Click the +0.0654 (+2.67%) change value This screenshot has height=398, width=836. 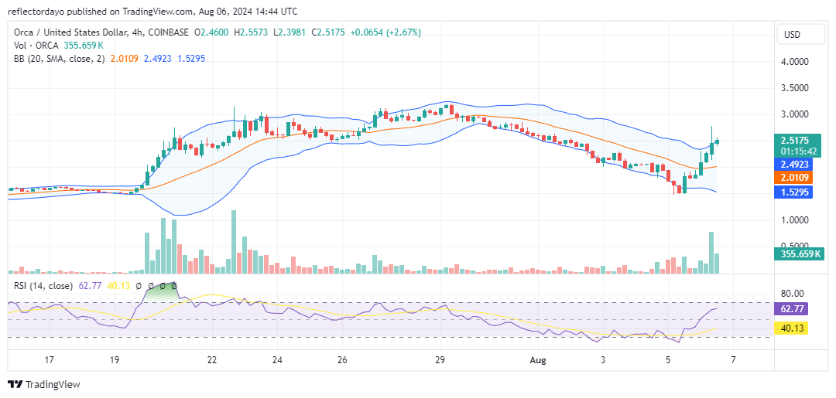click(385, 32)
